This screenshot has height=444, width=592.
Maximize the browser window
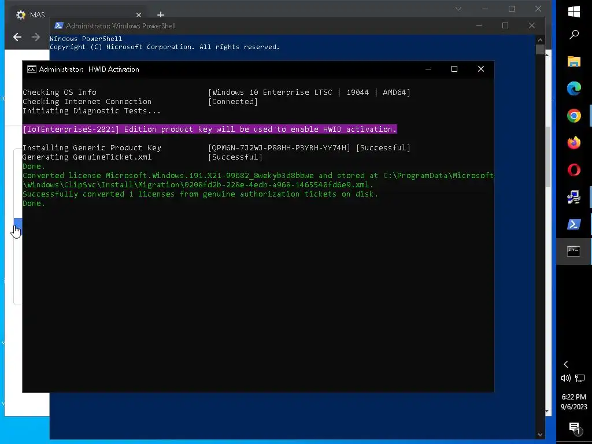512,9
